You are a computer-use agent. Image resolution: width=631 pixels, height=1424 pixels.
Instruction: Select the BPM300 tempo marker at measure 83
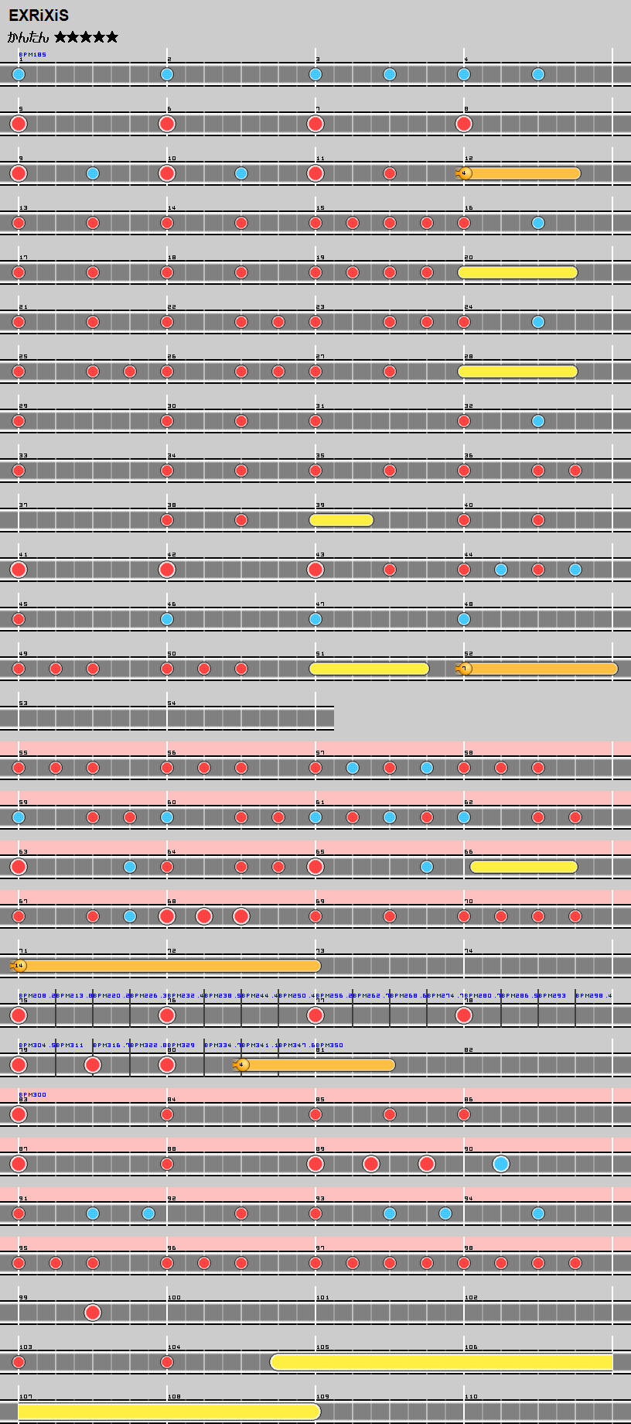(x=32, y=1095)
